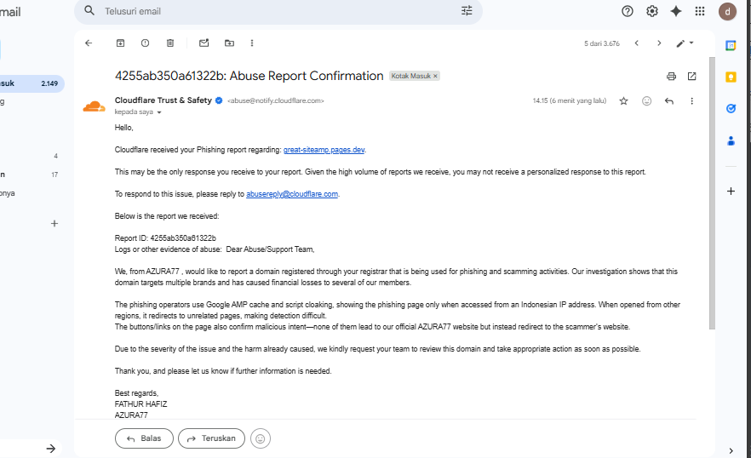This screenshot has width=751, height=458.
Task: Select the sidebar item with count 4
Action: [x=32, y=156]
